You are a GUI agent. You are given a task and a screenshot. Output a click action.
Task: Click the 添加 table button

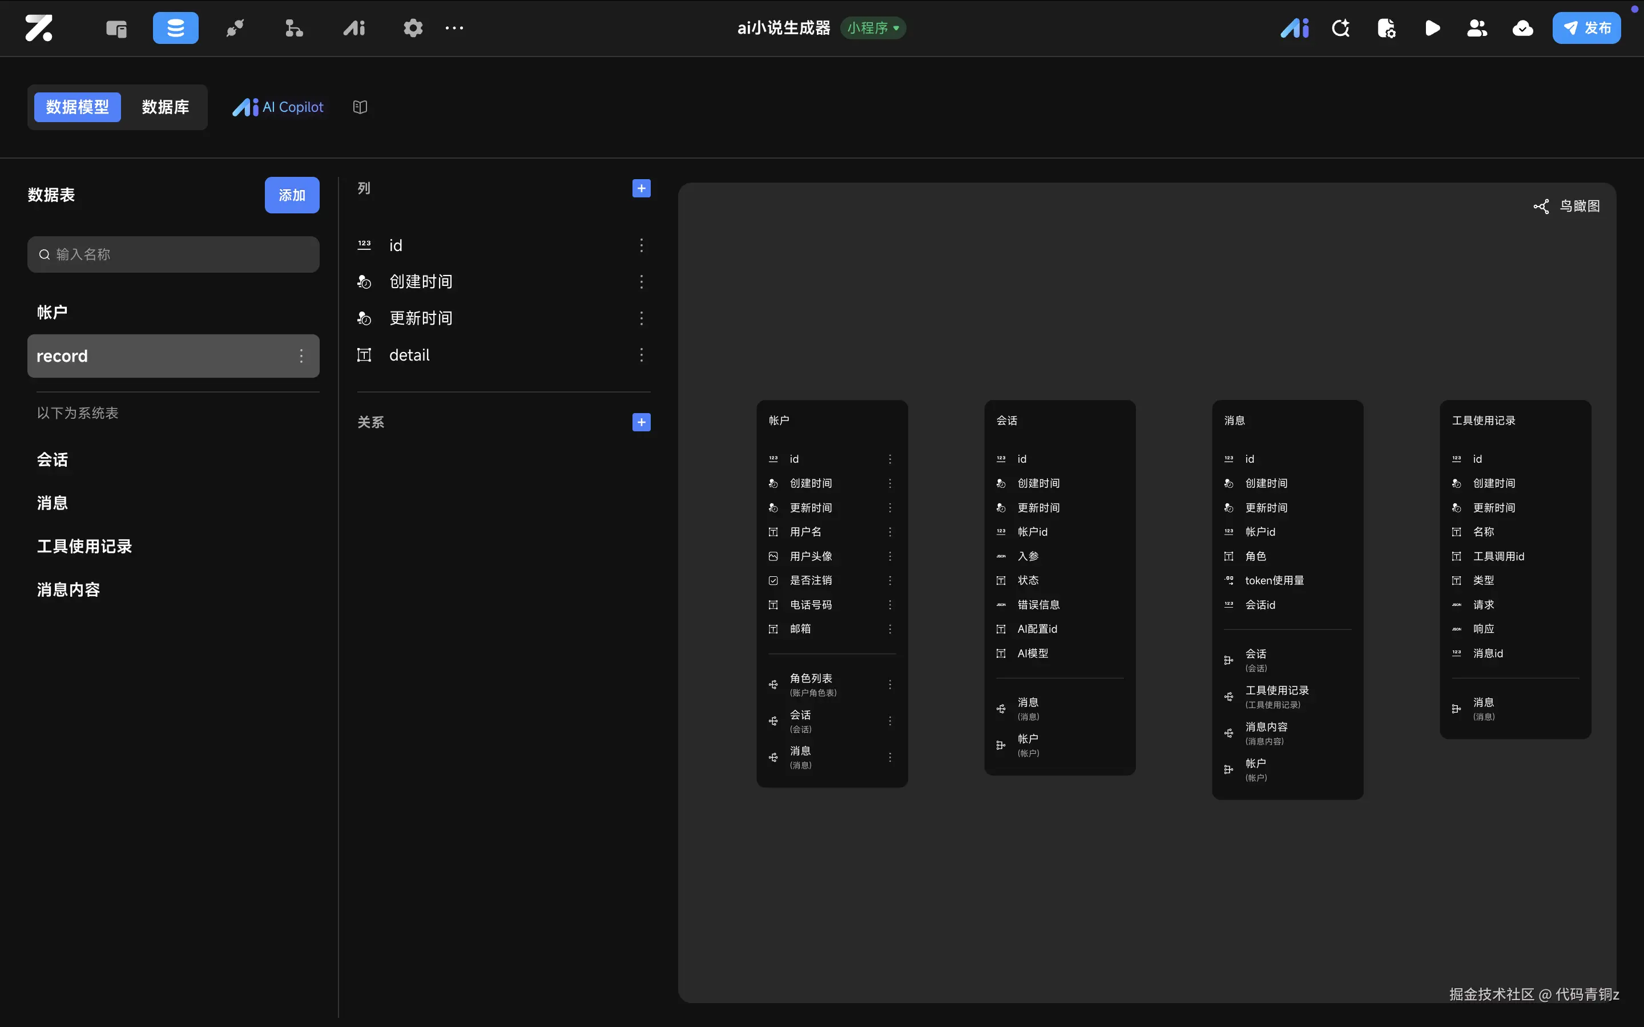tap(292, 195)
